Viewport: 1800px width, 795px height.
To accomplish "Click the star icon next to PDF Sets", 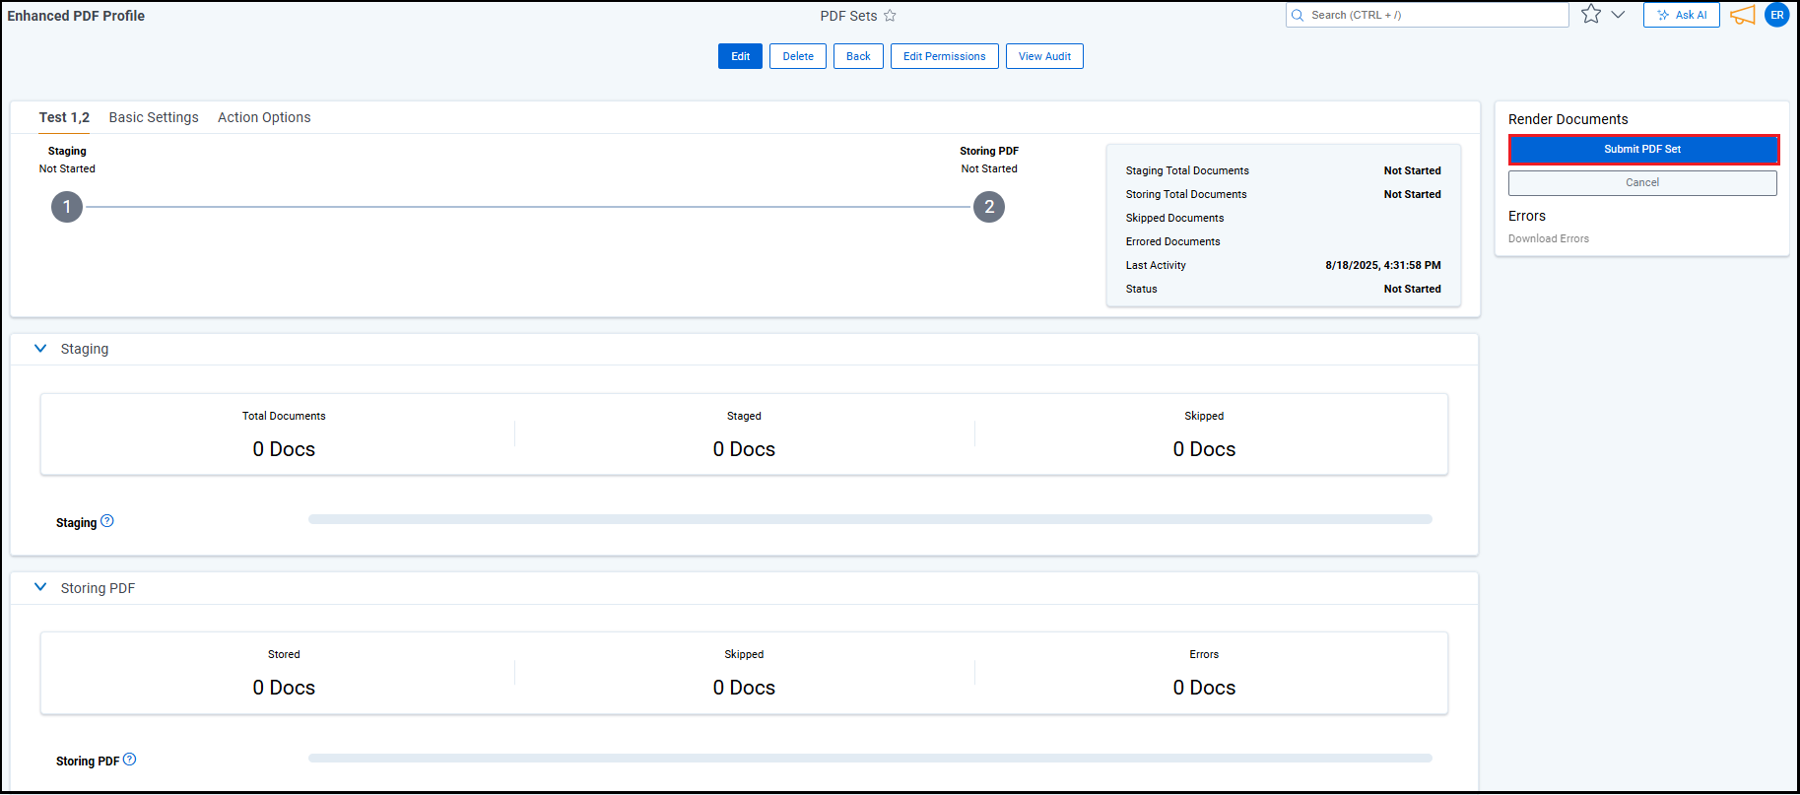I will click(x=890, y=16).
